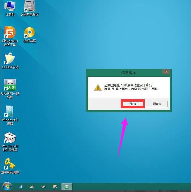The height and width of the screenshot is (192, 191).
Task: Select the Diskgenius分区工具 desktop icon
Action: click(x=10, y=36)
